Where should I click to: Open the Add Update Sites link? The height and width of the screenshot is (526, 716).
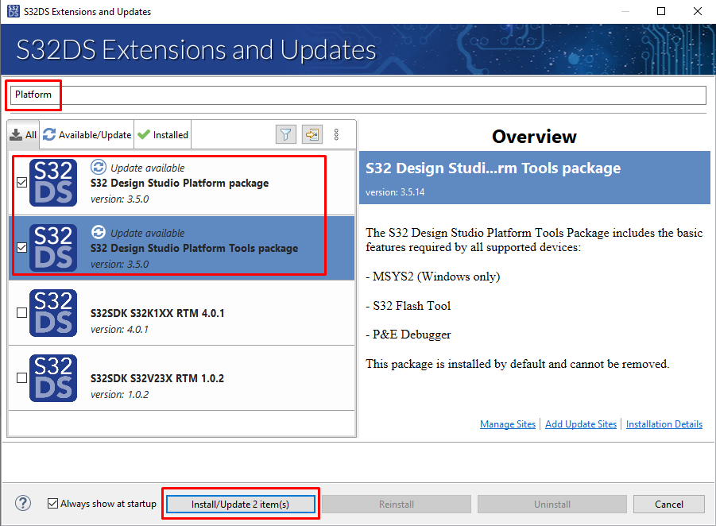click(x=581, y=424)
